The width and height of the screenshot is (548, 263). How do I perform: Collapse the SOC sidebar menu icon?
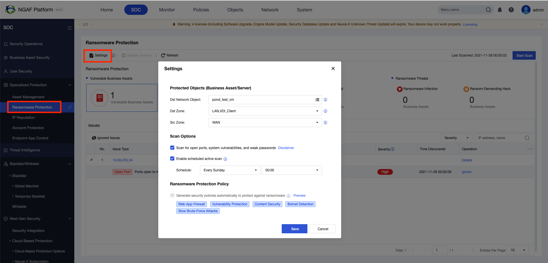tap(69, 28)
